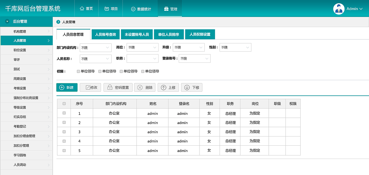Click the 职务 input field
This screenshot has height=175, width=369.
[142, 58]
